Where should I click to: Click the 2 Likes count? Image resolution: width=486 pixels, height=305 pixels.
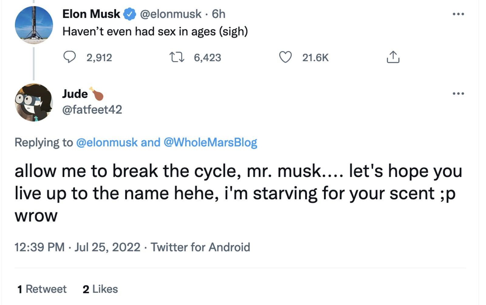coord(100,289)
